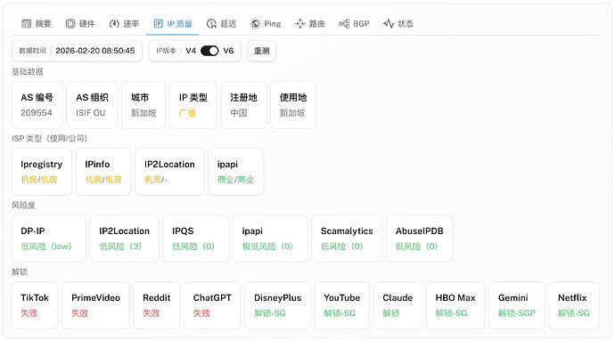Click the V6 label
The width and height of the screenshot is (615, 340).
coord(228,51)
